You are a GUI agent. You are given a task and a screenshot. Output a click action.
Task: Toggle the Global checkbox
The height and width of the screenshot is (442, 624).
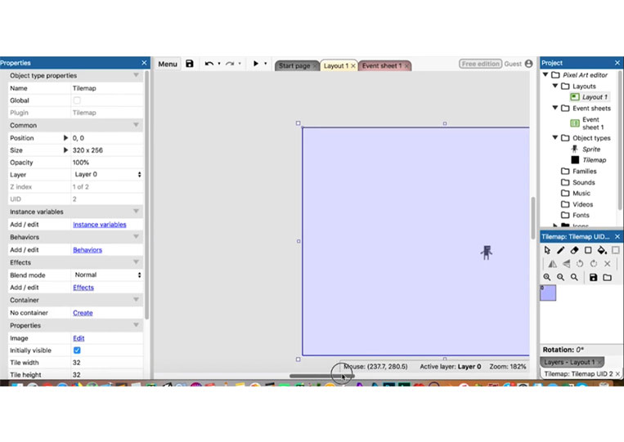pyautogui.click(x=77, y=100)
